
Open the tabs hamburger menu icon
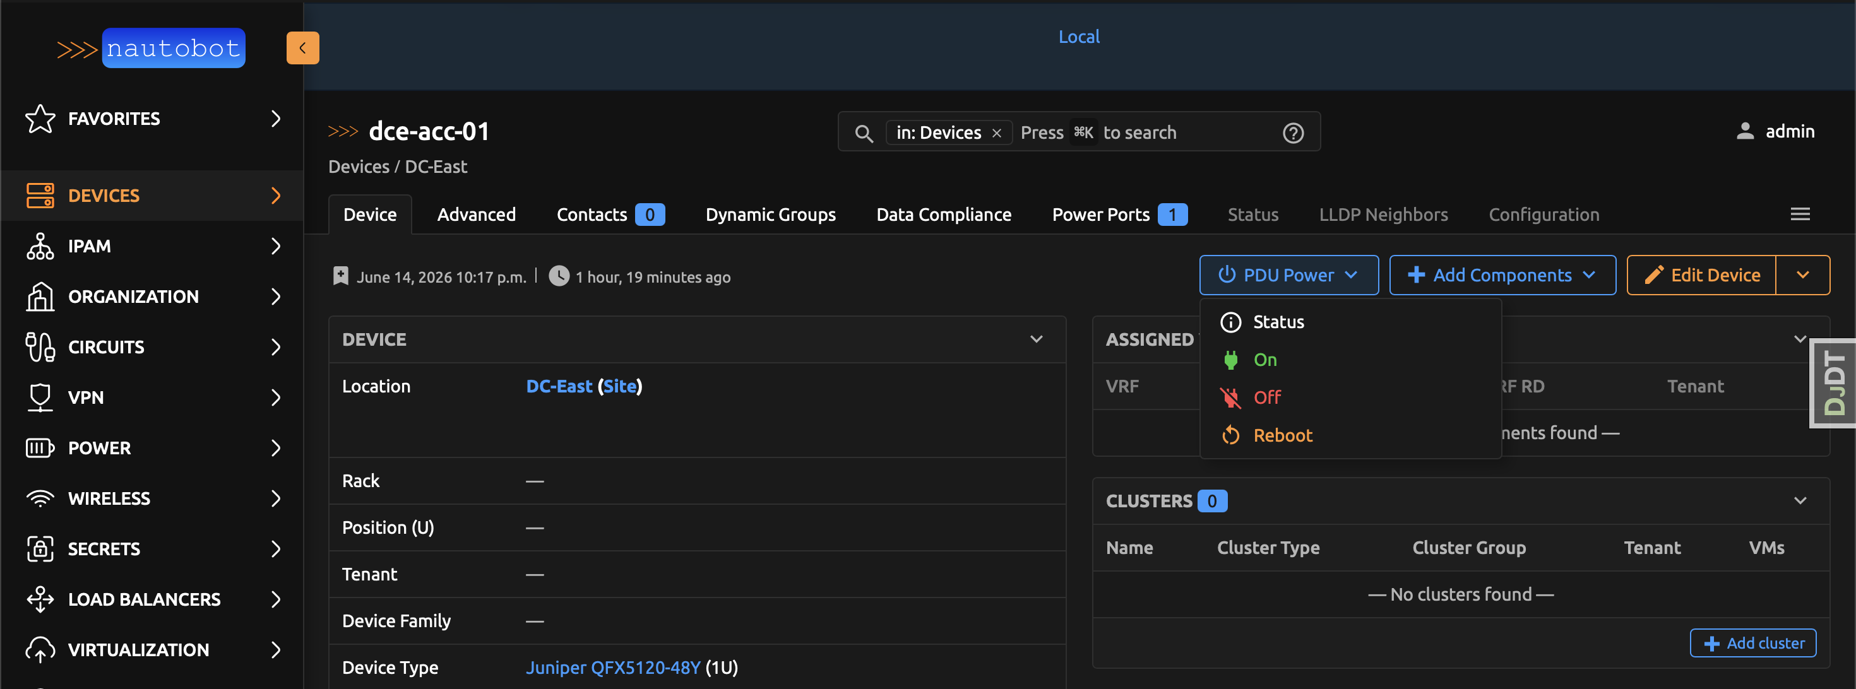coord(1800,215)
